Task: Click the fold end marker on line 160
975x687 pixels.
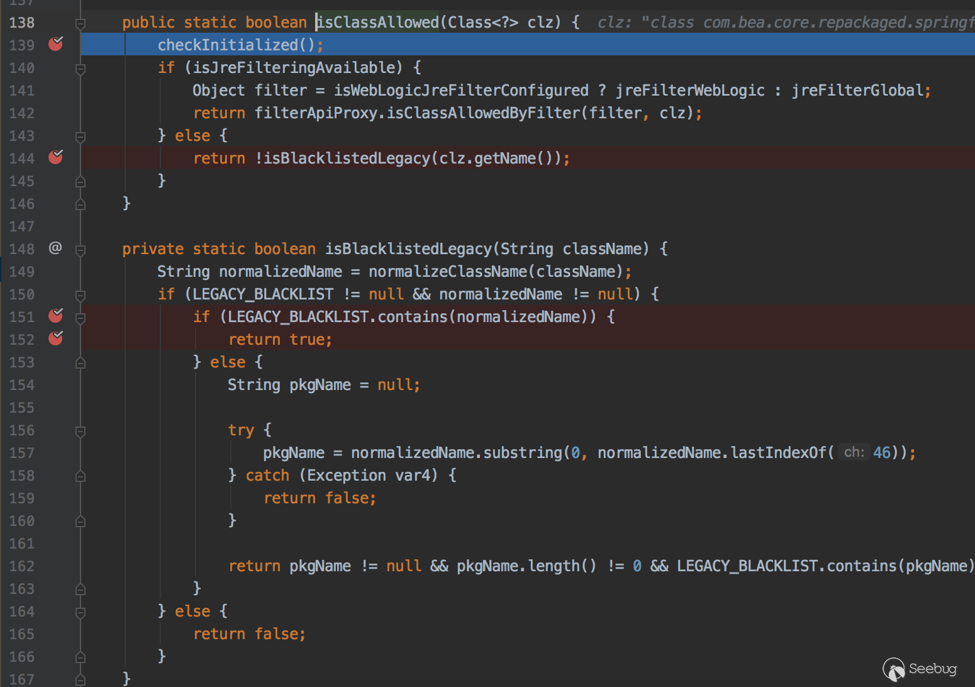Action: [x=81, y=522]
